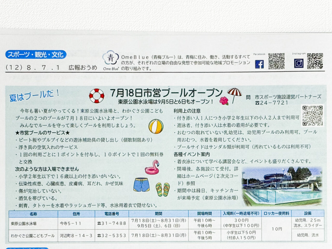Click the QR code beside Instagram logo
The width and height of the screenshot is (332, 249).
click(x=315, y=61)
